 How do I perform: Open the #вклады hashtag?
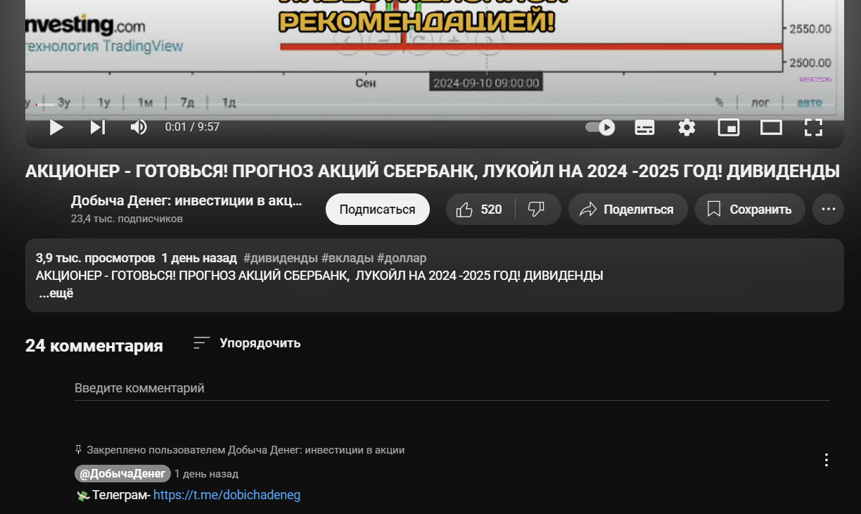(x=347, y=258)
